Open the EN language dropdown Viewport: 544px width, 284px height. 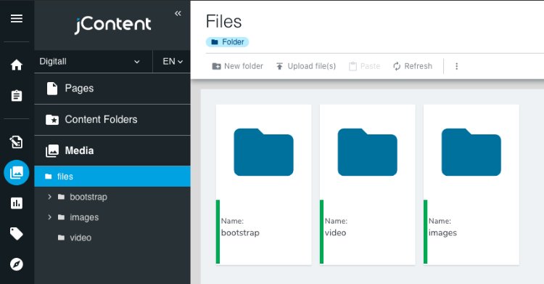(x=172, y=62)
